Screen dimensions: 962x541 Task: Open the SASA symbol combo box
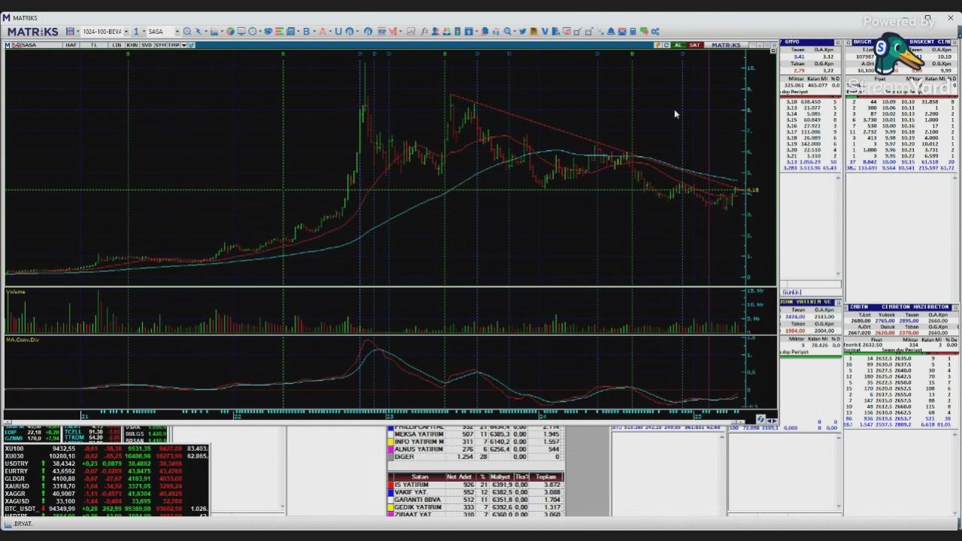coord(163,32)
